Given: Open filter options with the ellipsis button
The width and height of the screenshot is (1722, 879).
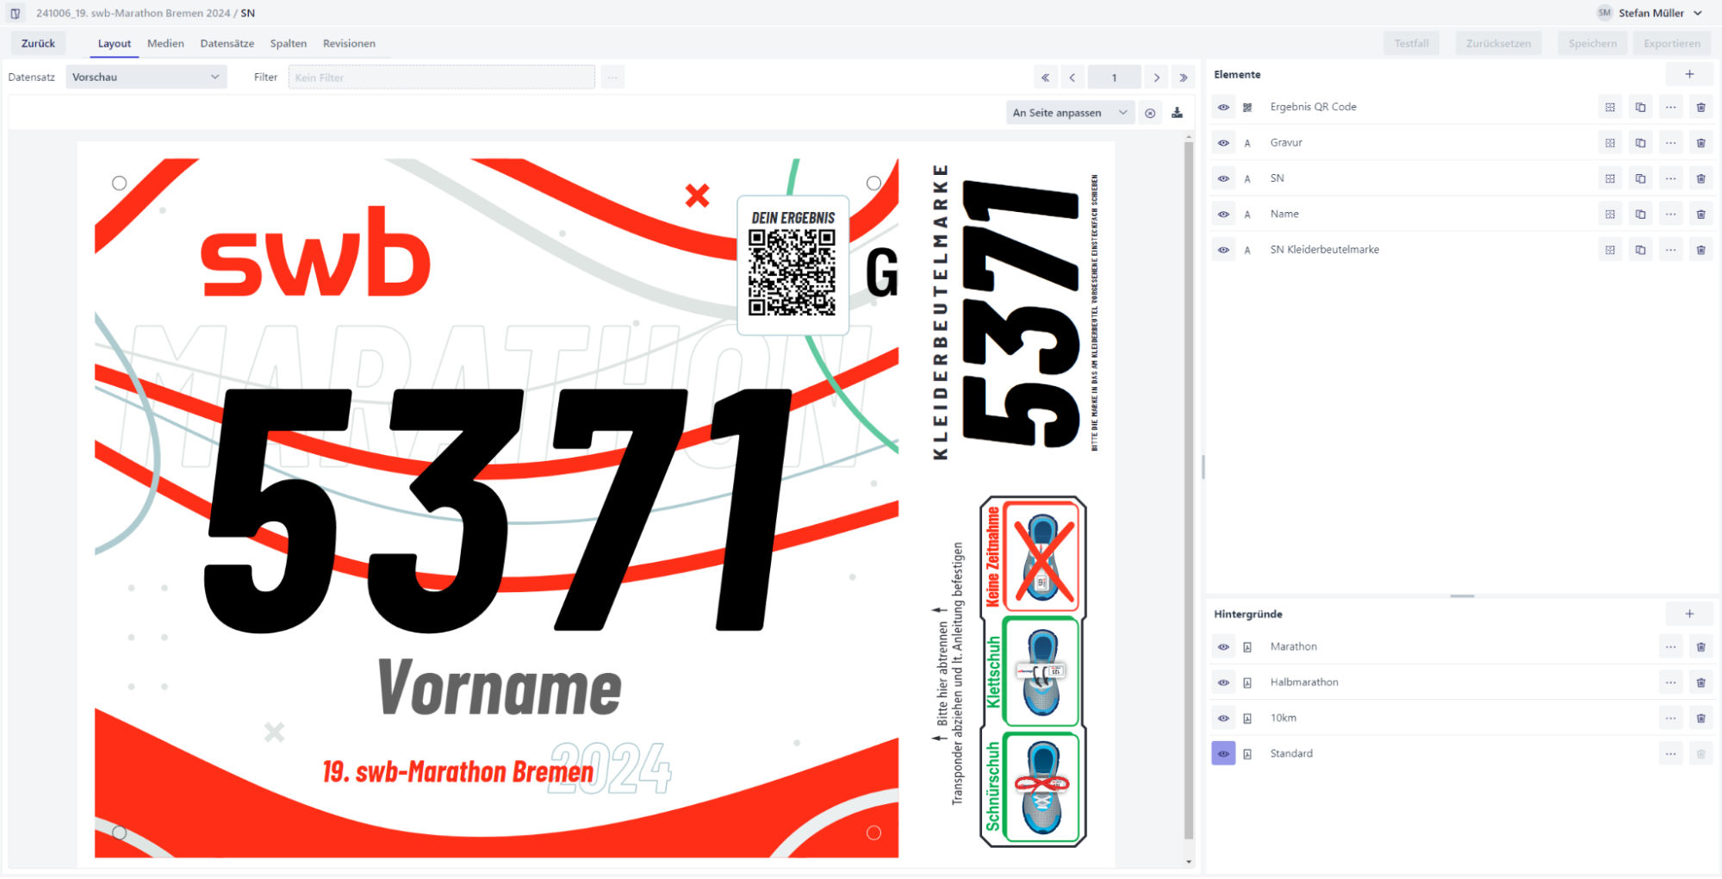Looking at the screenshot, I should click(612, 78).
